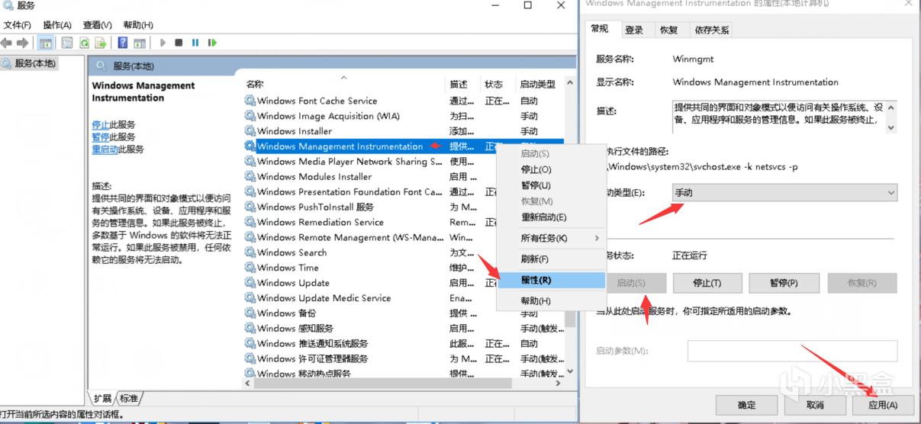Click the Back arrow in the Services toolbar
Screen dimensions: 921x424
point(7,43)
